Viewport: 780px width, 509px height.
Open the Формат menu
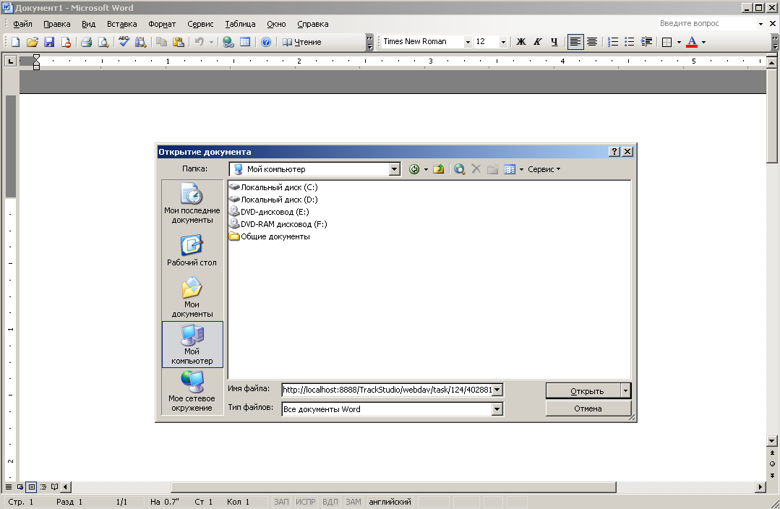pos(162,24)
